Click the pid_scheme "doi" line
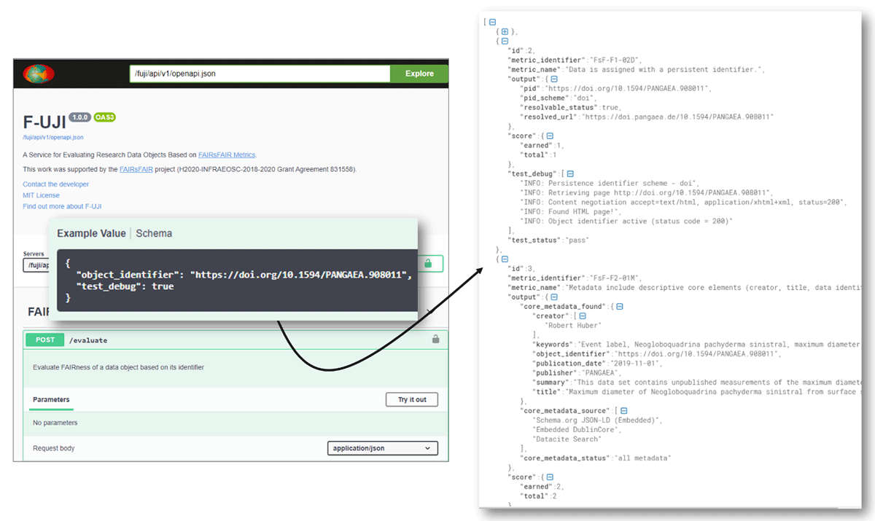 point(558,98)
